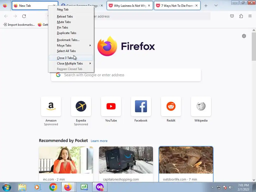Select Reload Tabs from context menu
Image resolution: width=256 pixels, height=192 pixels.
coord(71,16)
